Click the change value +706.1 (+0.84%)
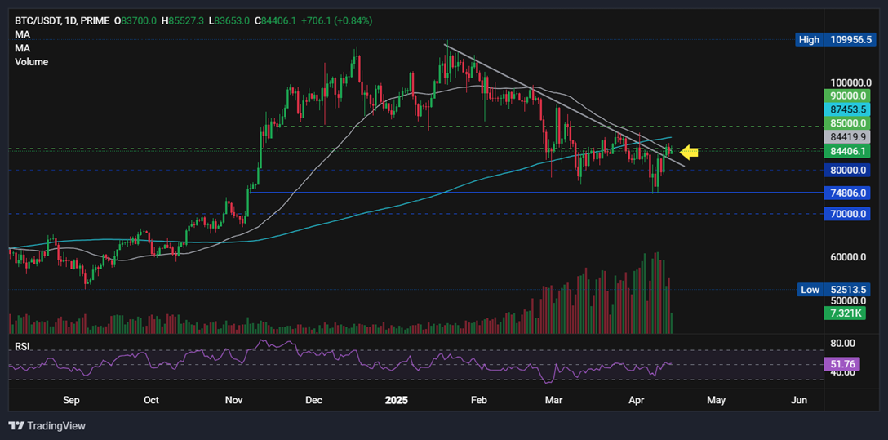The height and width of the screenshot is (440, 888). tap(336, 21)
